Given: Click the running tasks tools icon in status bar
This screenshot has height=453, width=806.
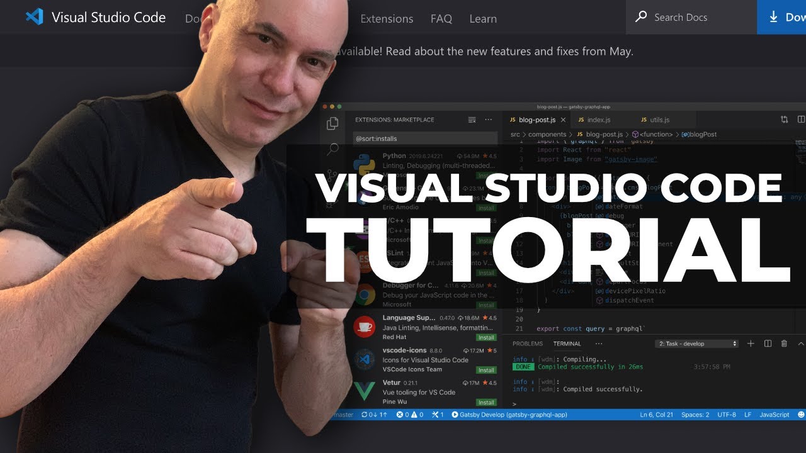Looking at the screenshot, I should [x=438, y=415].
